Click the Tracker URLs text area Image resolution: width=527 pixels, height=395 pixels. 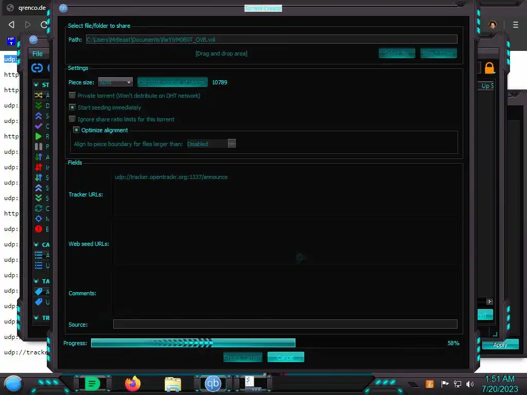click(x=285, y=194)
